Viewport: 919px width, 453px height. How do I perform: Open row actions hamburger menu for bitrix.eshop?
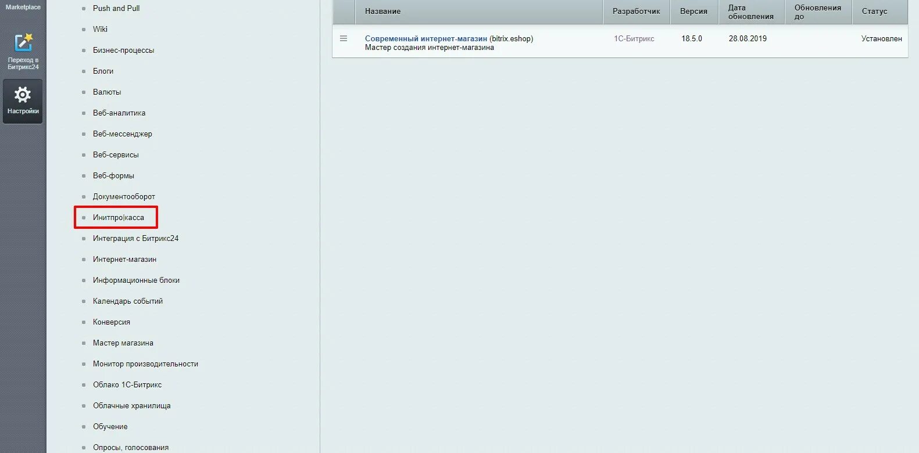344,39
